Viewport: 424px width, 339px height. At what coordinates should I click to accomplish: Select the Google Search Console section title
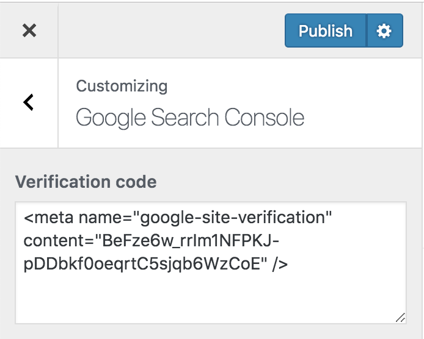189,117
